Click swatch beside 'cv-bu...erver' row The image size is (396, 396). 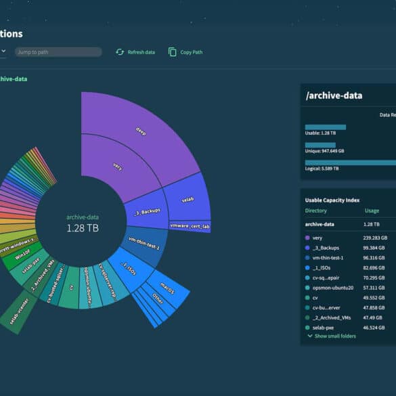(307, 307)
